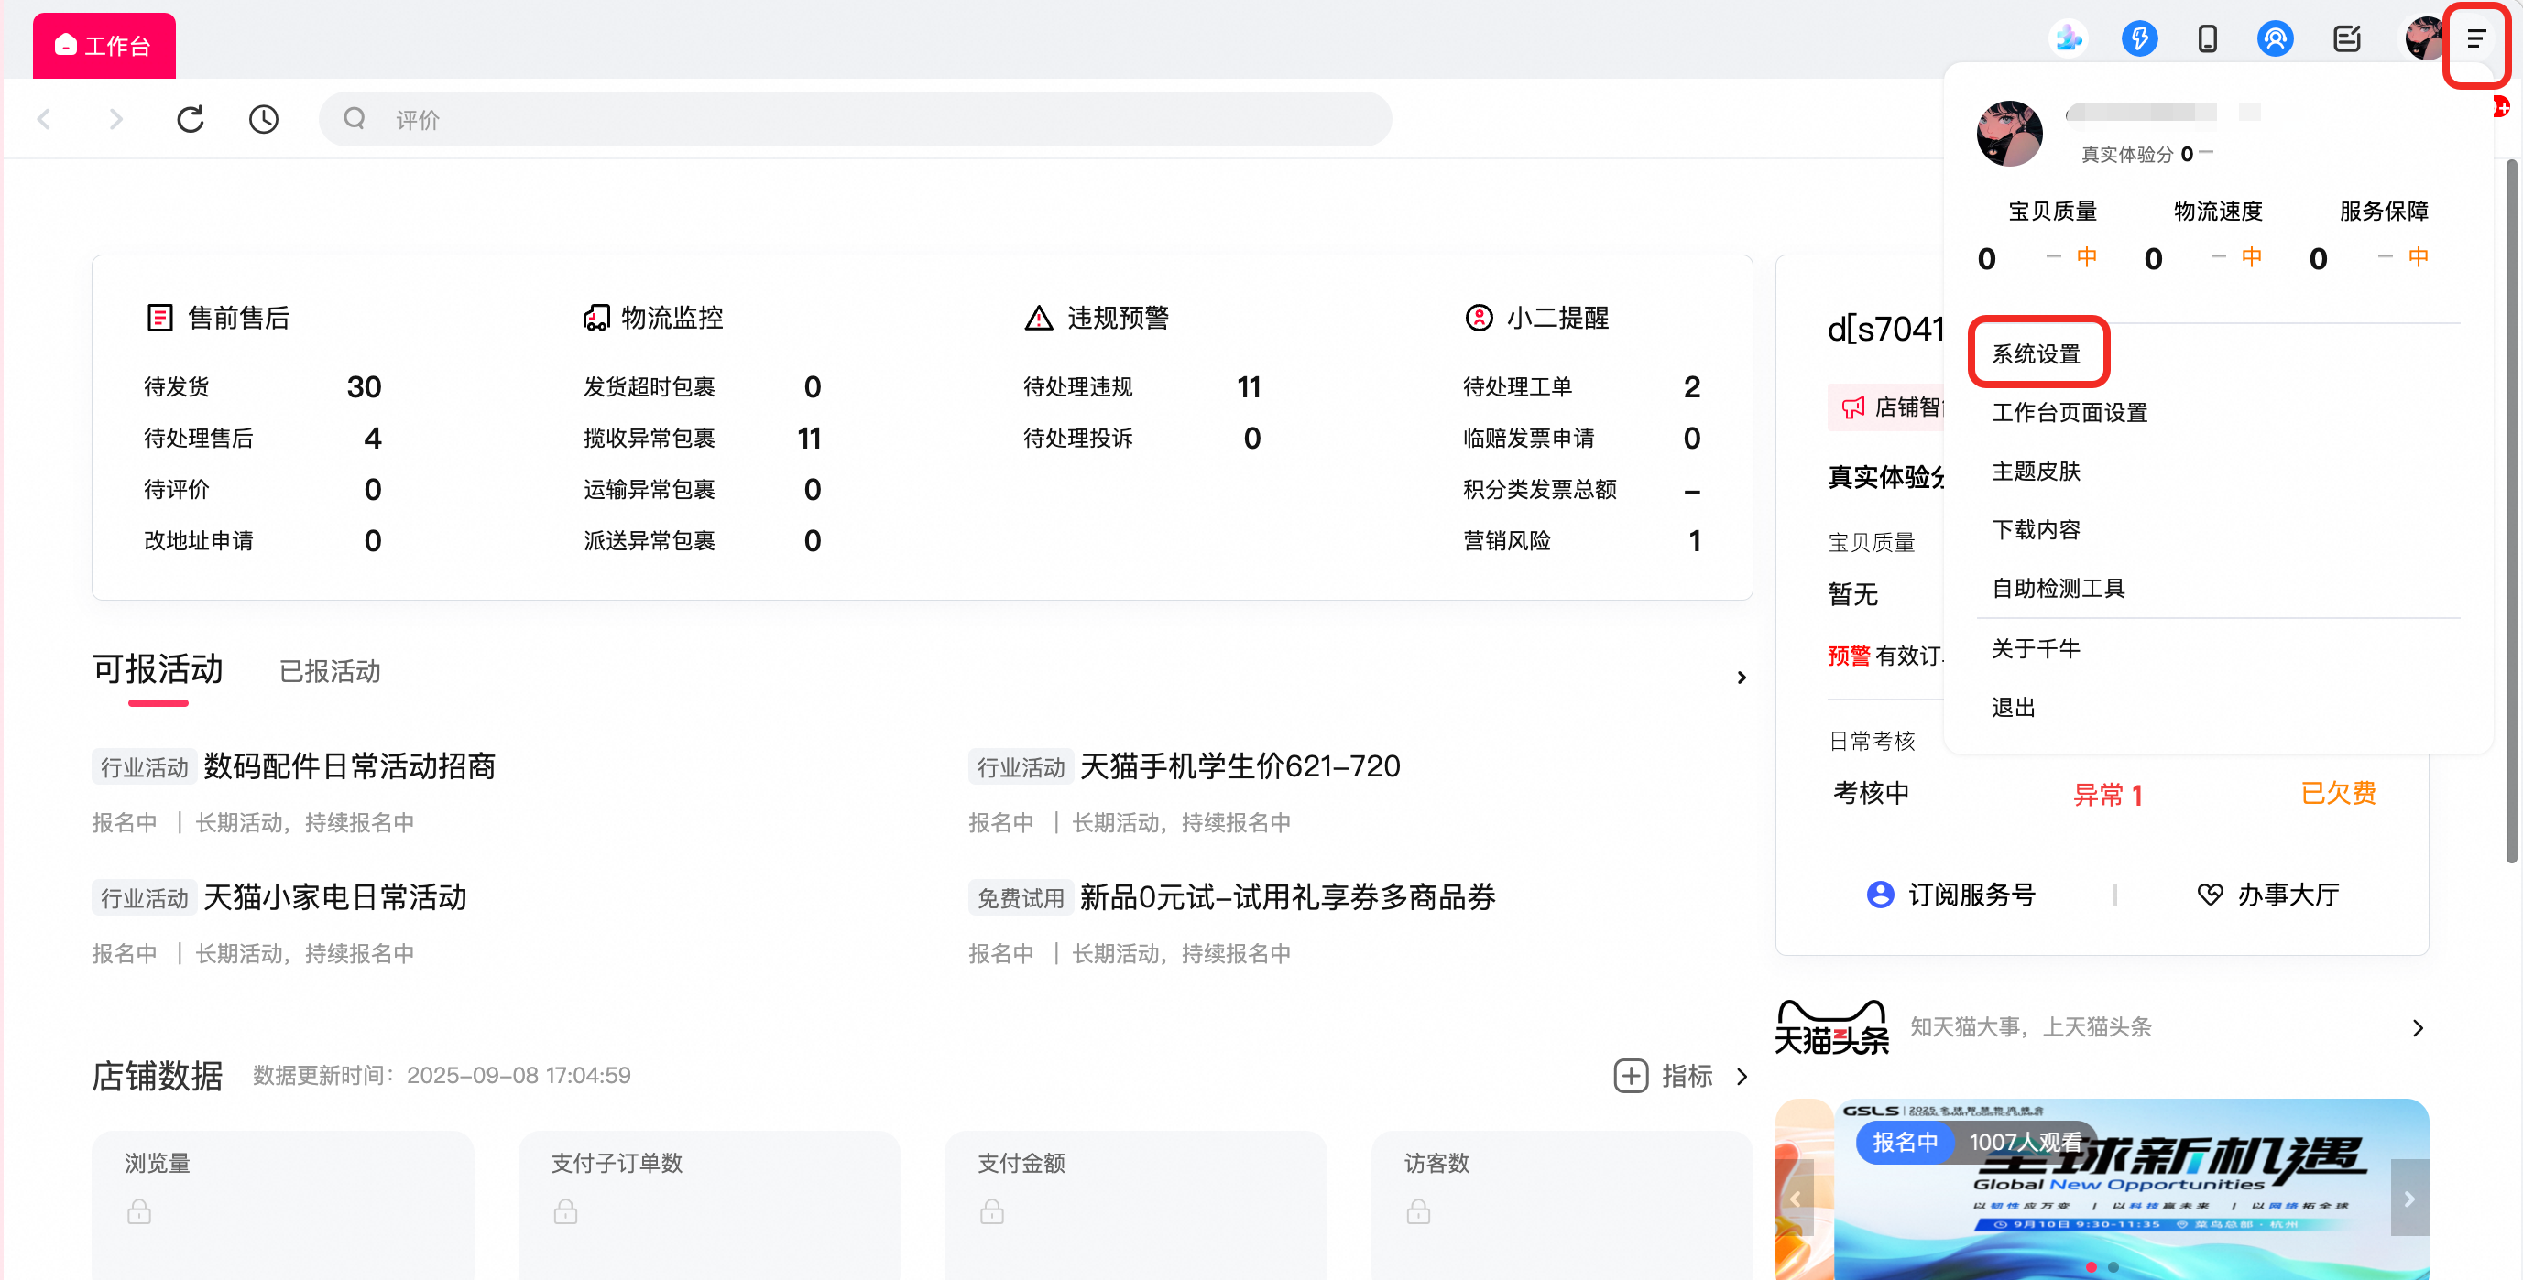This screenshot has height=1280, width=2523.
Task: Click the 揽收异常包裹 row
Action: pos(703,439)
